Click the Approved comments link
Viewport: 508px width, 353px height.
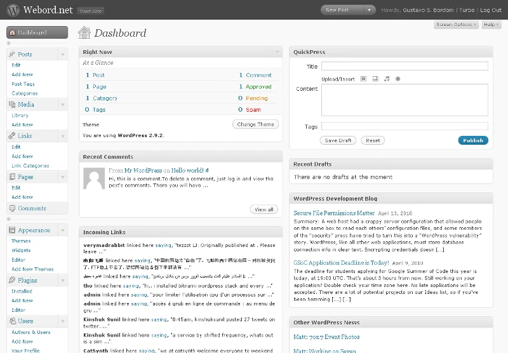258,87
